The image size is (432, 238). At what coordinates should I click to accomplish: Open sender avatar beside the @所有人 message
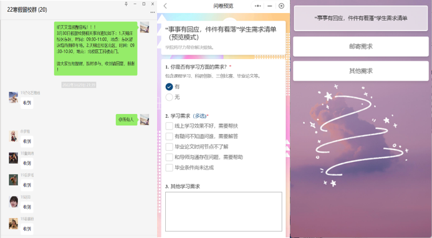[145, 120]
